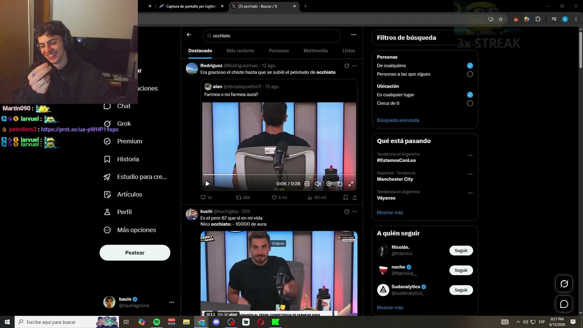Image resolution: width=583 pixels, height=328 pixels.
Task: Open more menu on kuchi's post
Action: coord(355,211)
